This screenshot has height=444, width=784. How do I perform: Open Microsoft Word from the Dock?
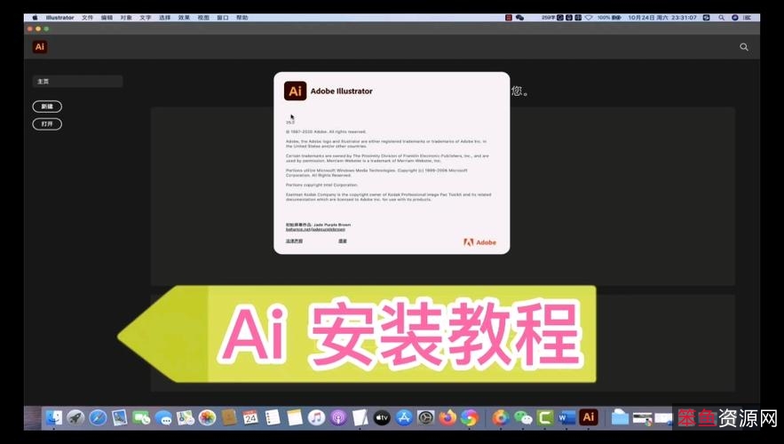click(x=567, y=417)
